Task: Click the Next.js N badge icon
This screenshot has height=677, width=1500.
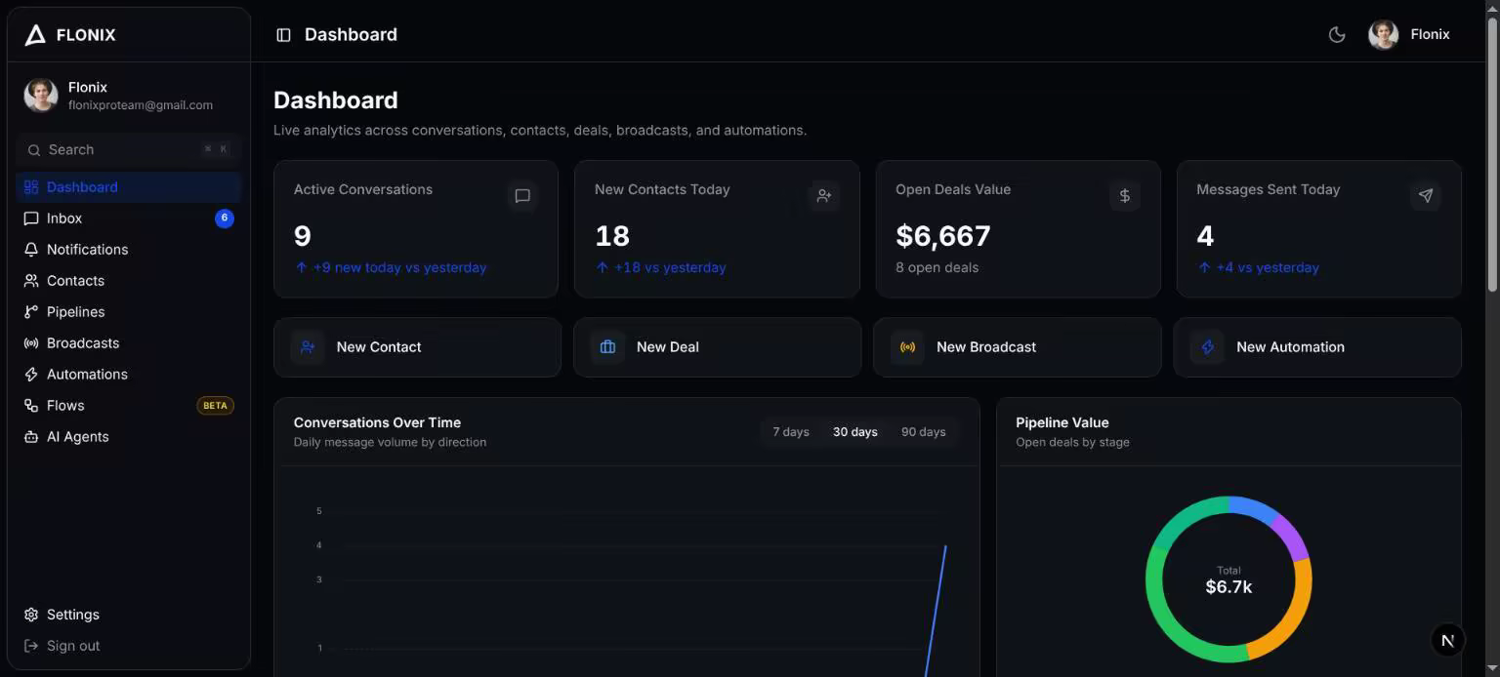Action: coord(1447,640)
